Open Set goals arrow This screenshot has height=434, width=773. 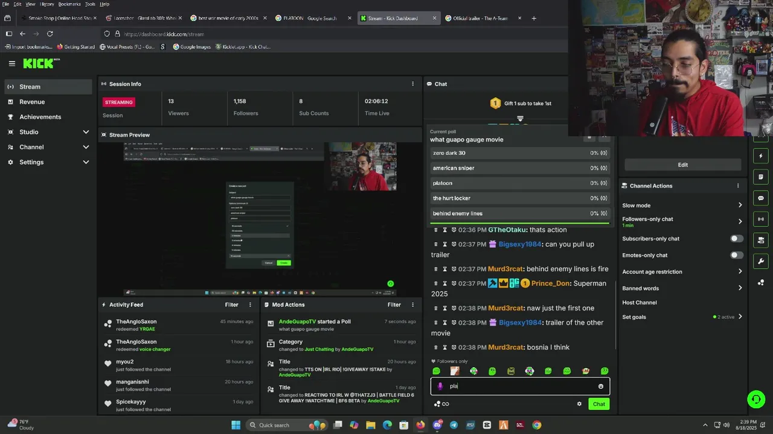(740, 317)
